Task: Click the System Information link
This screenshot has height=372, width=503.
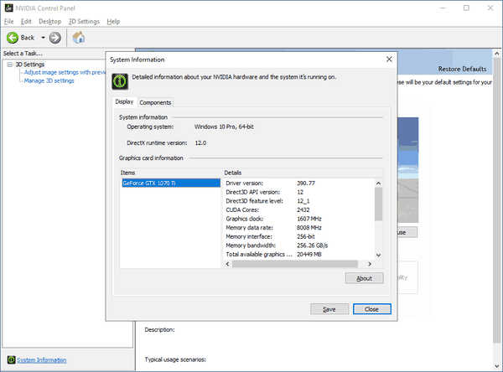Action: coord(42,360)
